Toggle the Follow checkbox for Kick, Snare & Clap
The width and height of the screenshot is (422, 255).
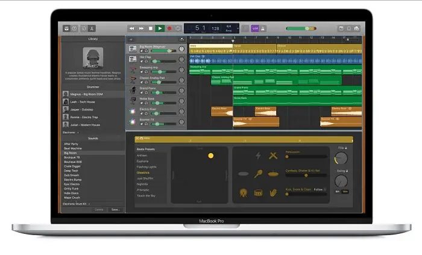click(x=325, y=189)
